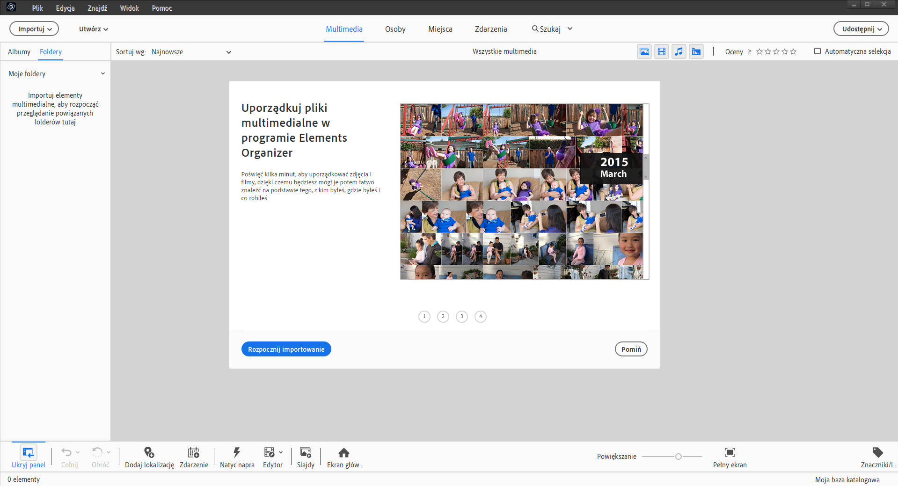This screenshot has width=898, height=486.
Task: Go to welcome slide 3
Action: tap(462, 317)
